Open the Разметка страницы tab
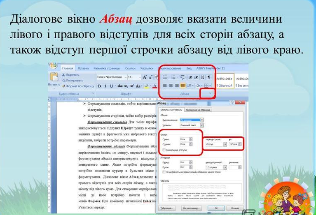Viewport: 316px width, 215px height. tap(107, 68)
